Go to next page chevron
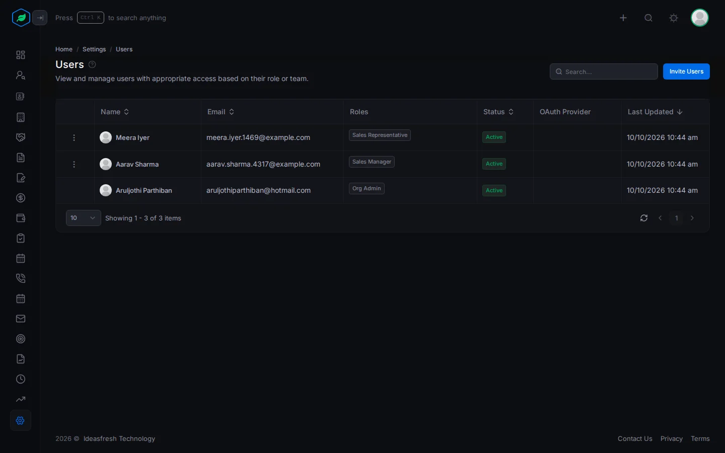The height and width of the screenshot is (453, 725). point(692,218)
